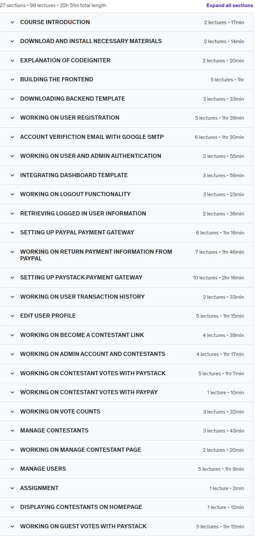
Task: Expand the MANAGE CONTESTANTS section
Action: click(126, 431)
